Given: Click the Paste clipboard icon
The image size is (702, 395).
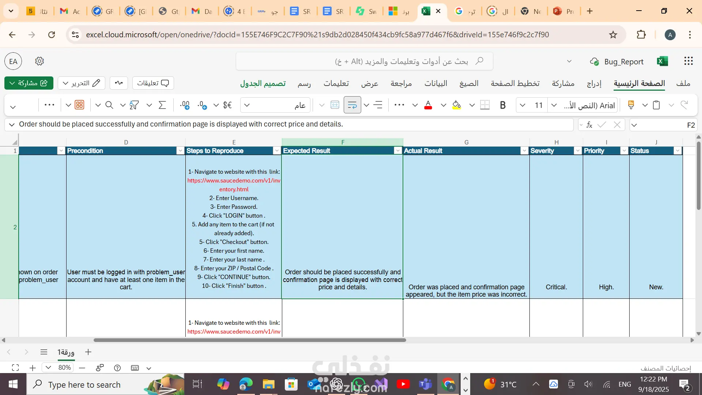Looking at the screenshot, I should (656, 105).
